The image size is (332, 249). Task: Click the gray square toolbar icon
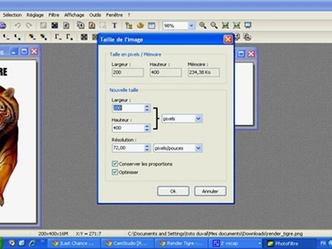coord(44,25)
